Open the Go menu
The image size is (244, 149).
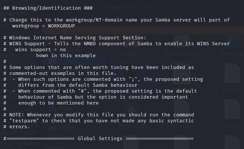point(97,7)
